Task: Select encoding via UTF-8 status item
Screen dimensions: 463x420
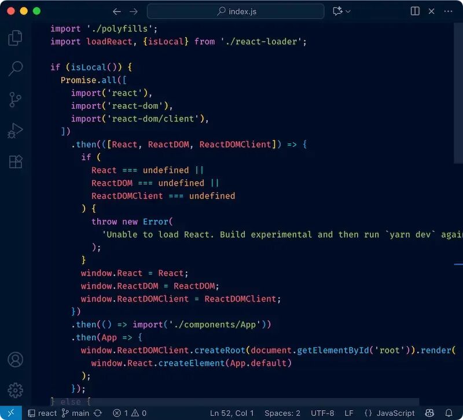Action: click(x=322, y=413)
